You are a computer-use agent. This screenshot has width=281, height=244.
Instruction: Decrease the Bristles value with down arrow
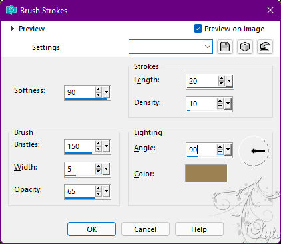click(98, 149)
